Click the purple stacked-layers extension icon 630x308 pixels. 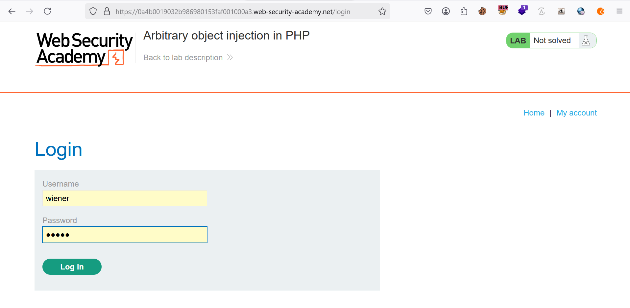click(522, 11)
